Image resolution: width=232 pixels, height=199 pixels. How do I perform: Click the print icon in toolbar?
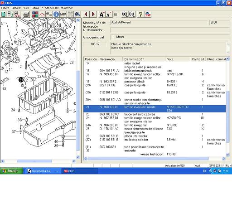[26, 15]
